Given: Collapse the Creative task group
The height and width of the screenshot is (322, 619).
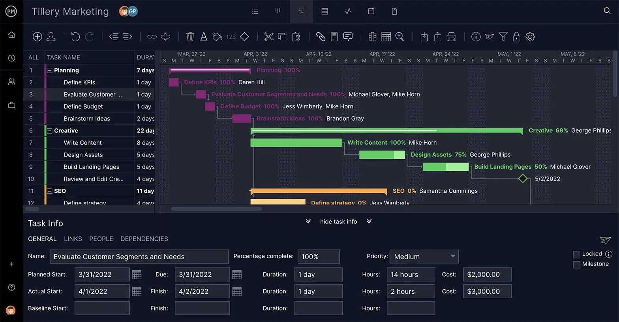Looking at the screenshot, I should click(50, 131).
